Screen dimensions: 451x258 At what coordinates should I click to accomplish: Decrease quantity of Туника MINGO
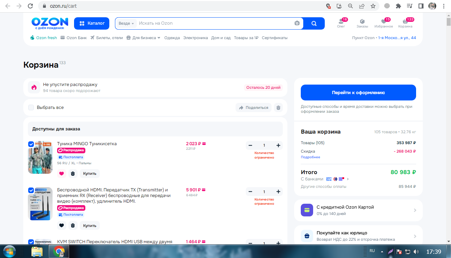coord(250,146)
